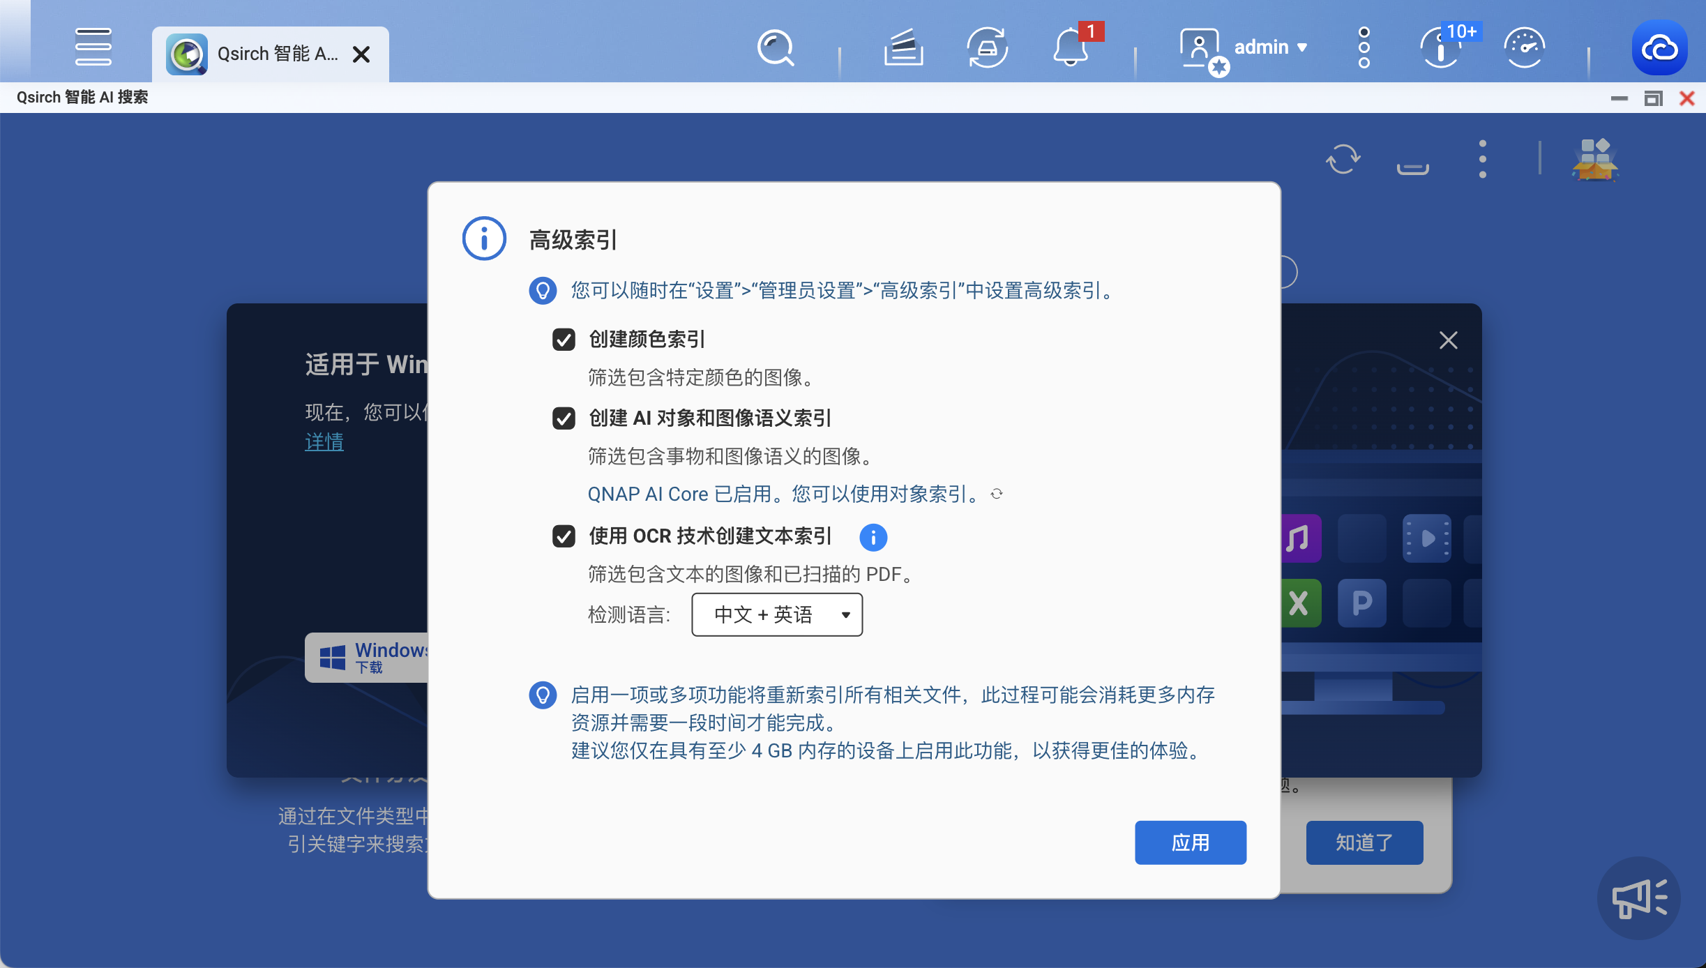Open the colorful apps box icon
This screenshot has width=1706, height=968.
point(1595,159)
